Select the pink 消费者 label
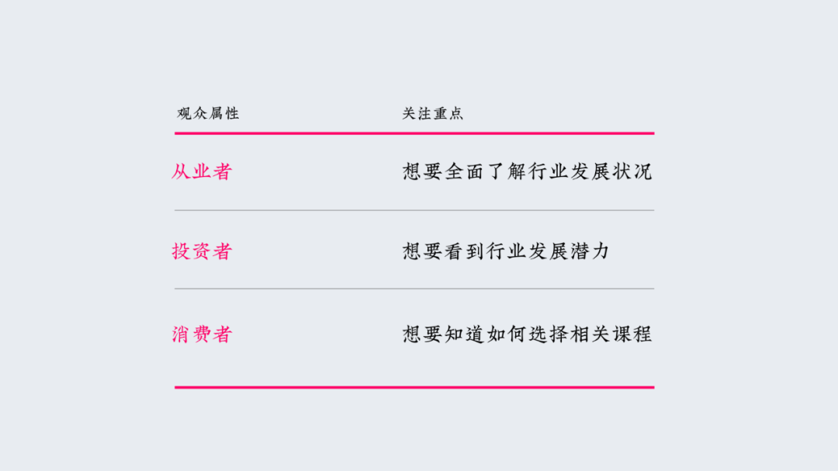The image size is (838, 471). pos(202,334)
